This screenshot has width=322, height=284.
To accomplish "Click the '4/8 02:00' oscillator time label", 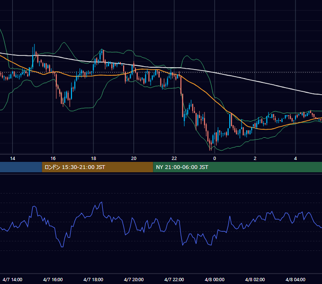I will (x=255, y=279).
